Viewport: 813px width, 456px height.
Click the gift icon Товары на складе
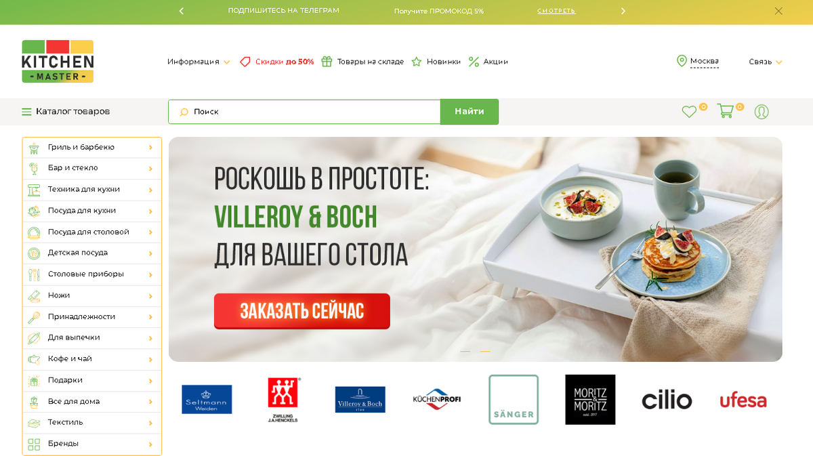pos(327,62)
